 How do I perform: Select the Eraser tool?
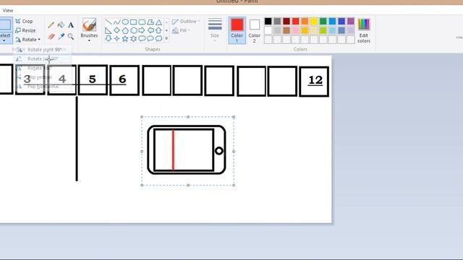click(51, 37)
